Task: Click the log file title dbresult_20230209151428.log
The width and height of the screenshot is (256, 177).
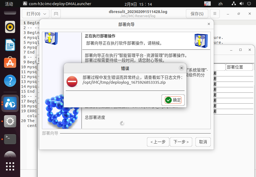Action: coord(138,12)
